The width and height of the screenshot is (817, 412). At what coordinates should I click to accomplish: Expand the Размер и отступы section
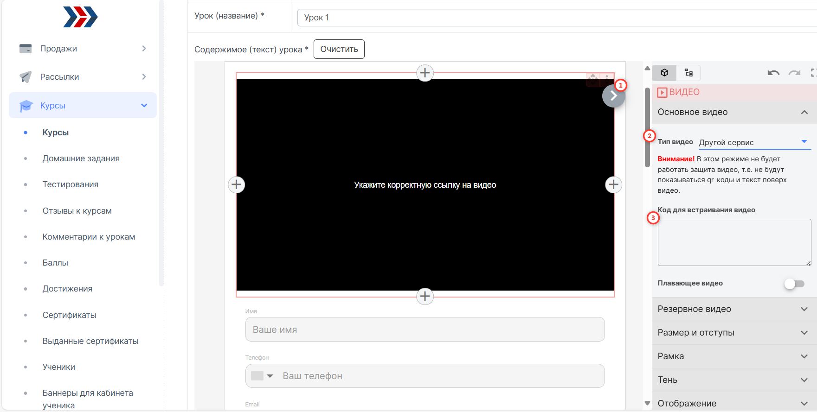coord(733,333)
